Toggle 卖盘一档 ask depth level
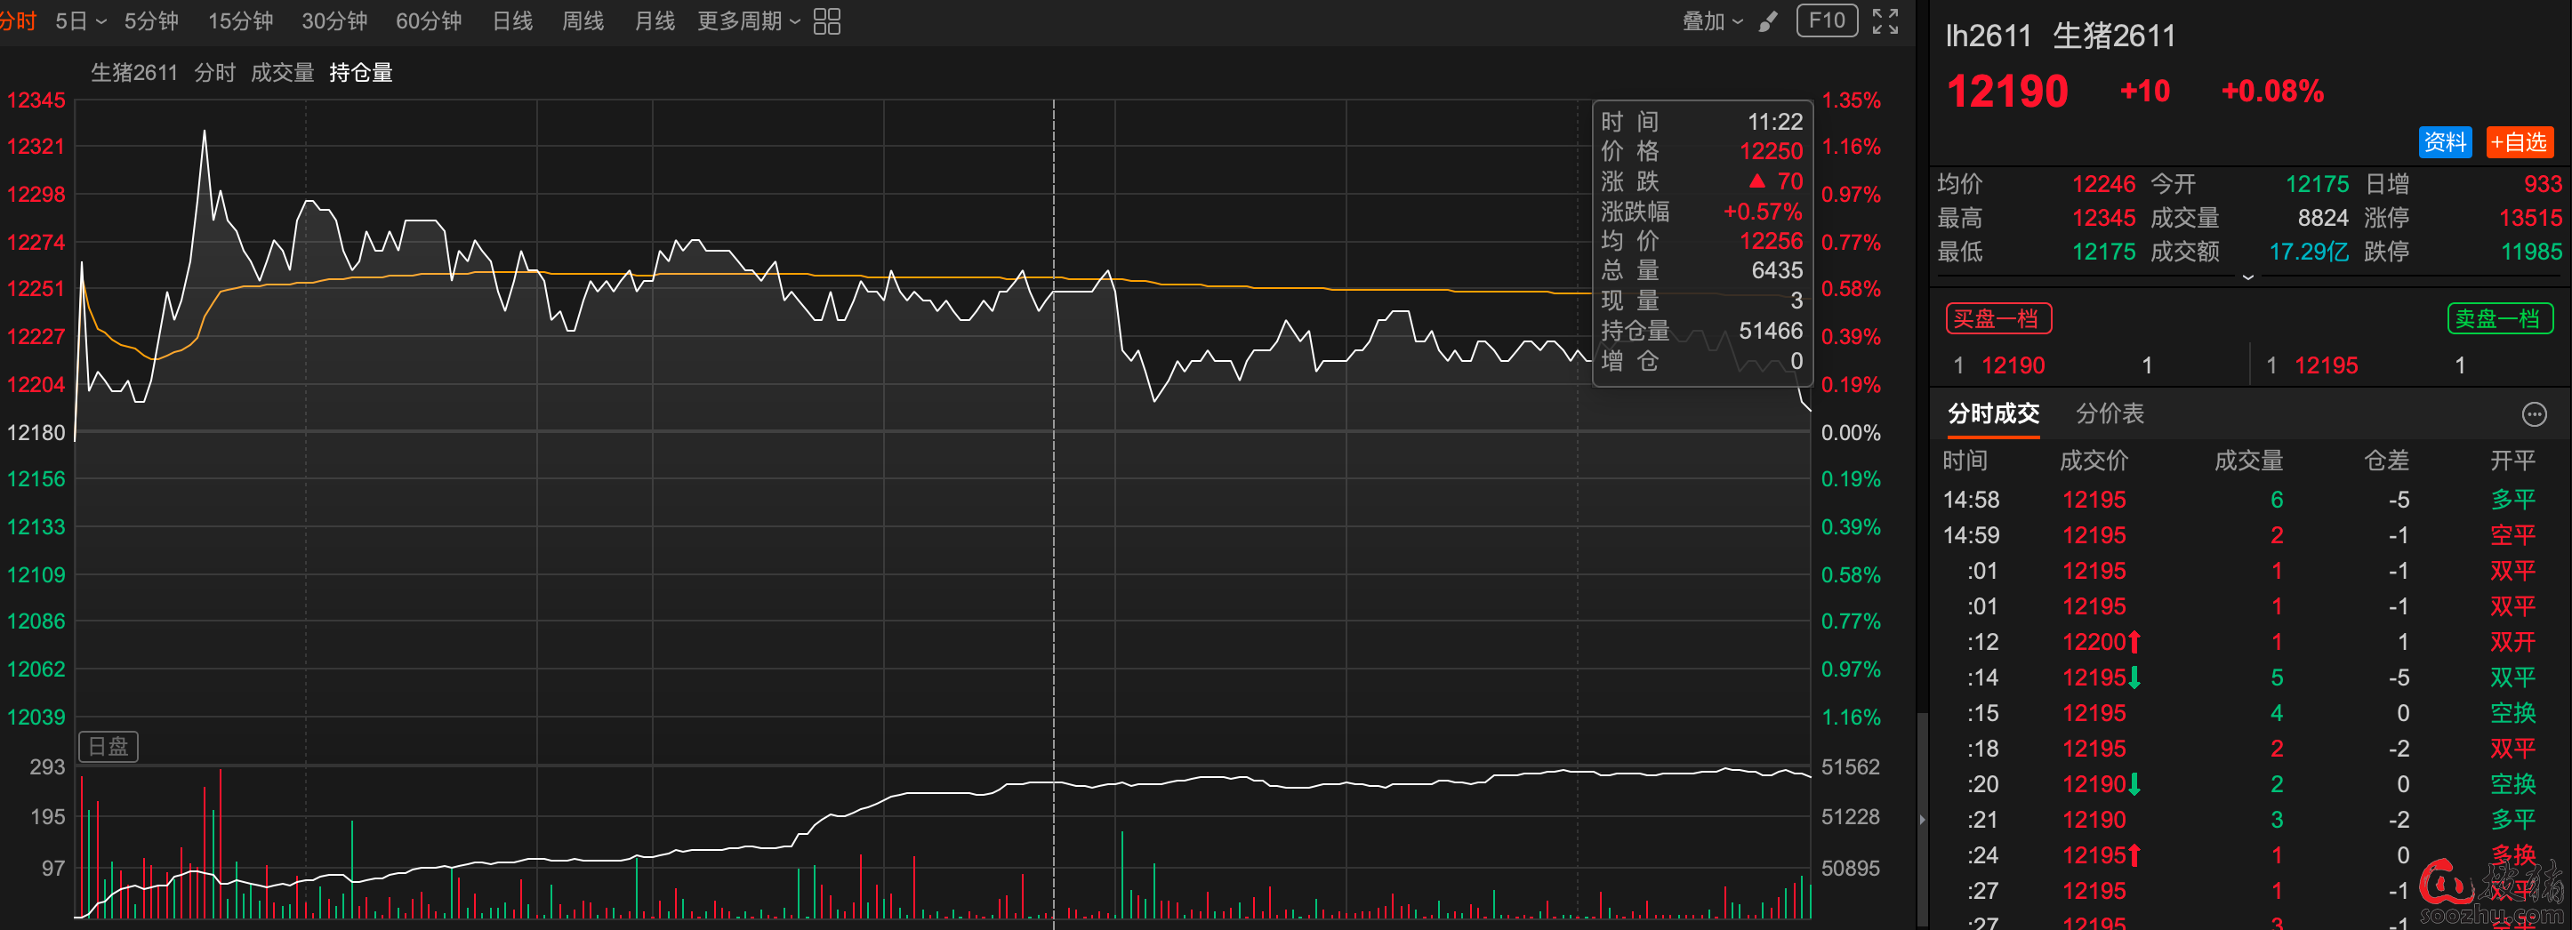 (2499, 319)
